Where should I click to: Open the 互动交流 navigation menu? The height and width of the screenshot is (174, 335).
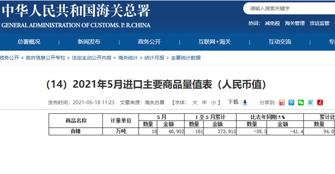(280, 42)
